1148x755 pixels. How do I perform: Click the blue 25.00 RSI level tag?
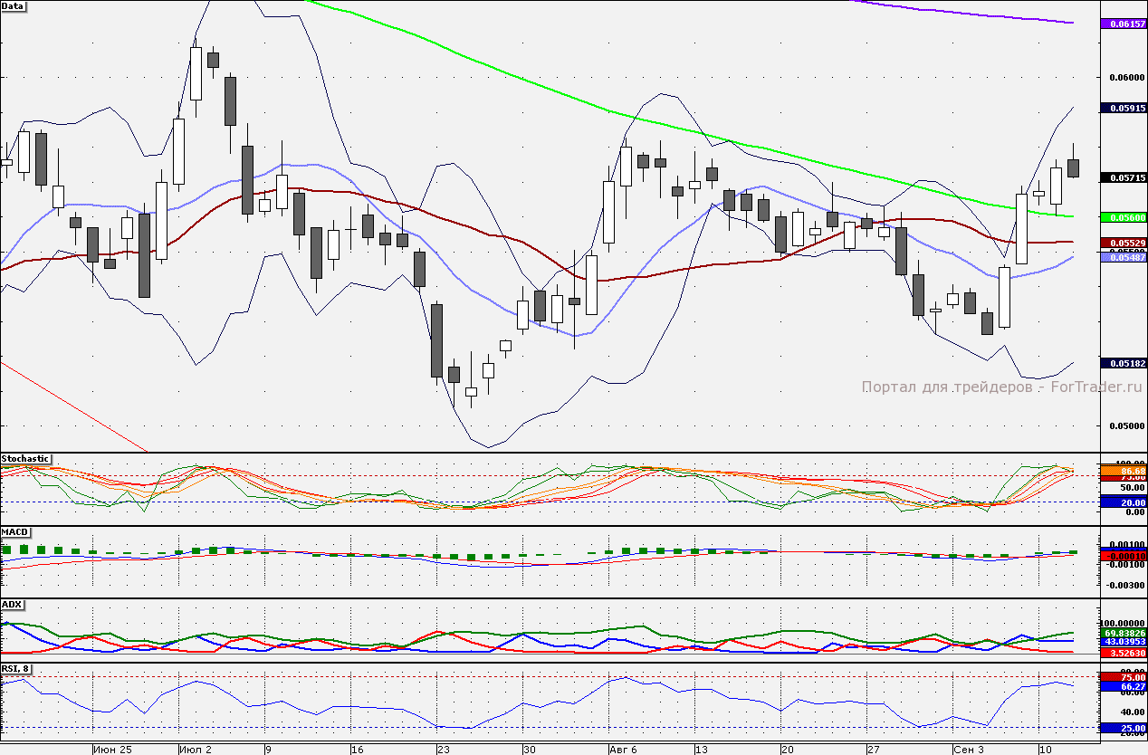coord(1123,728)
